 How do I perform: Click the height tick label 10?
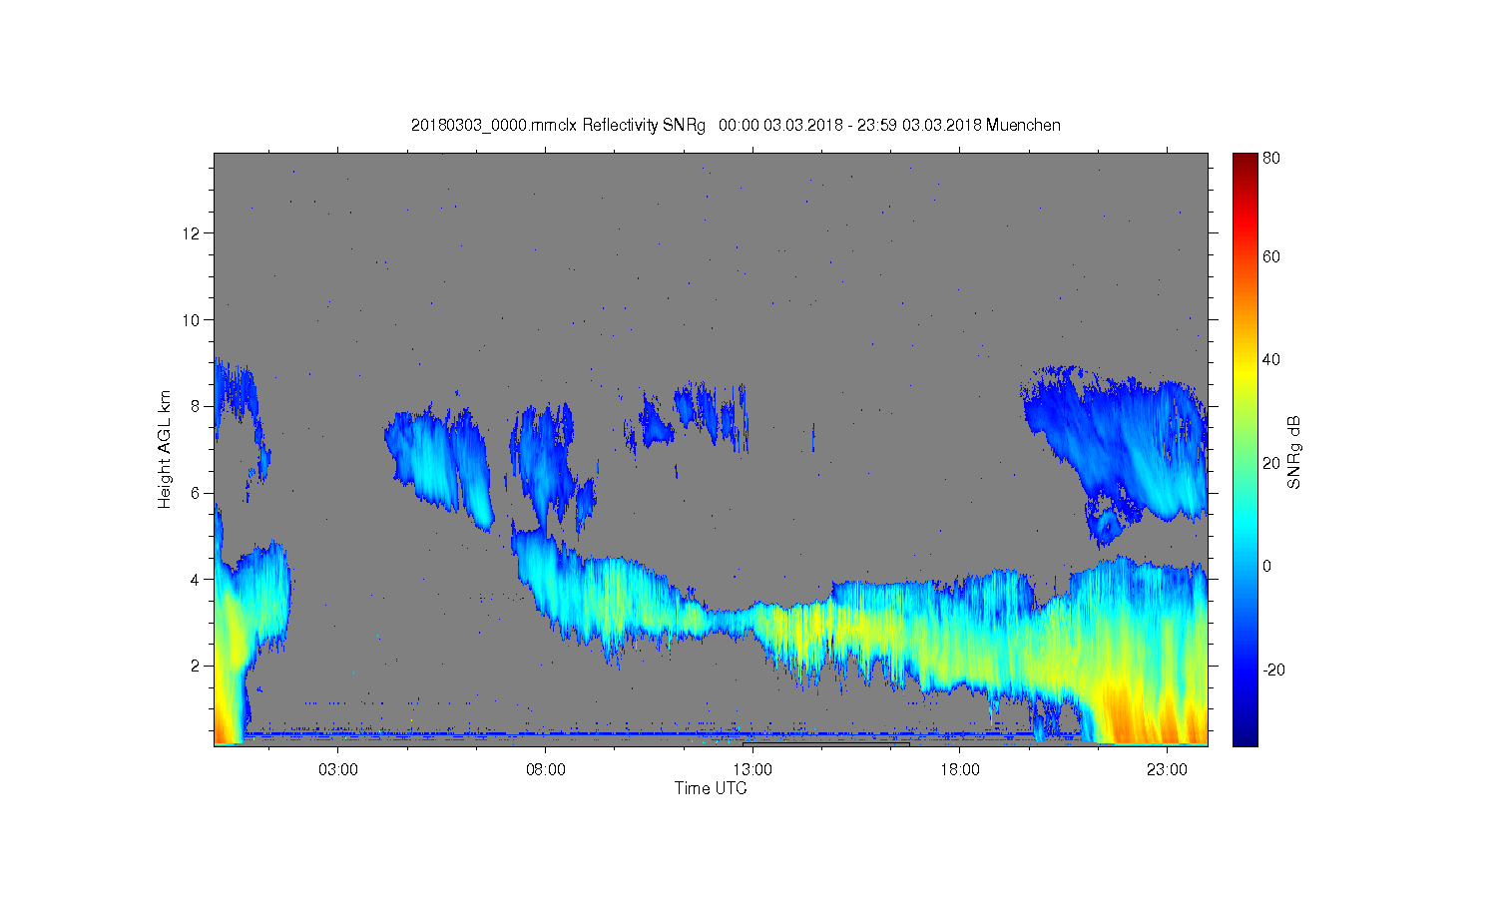tap(192, 320)
